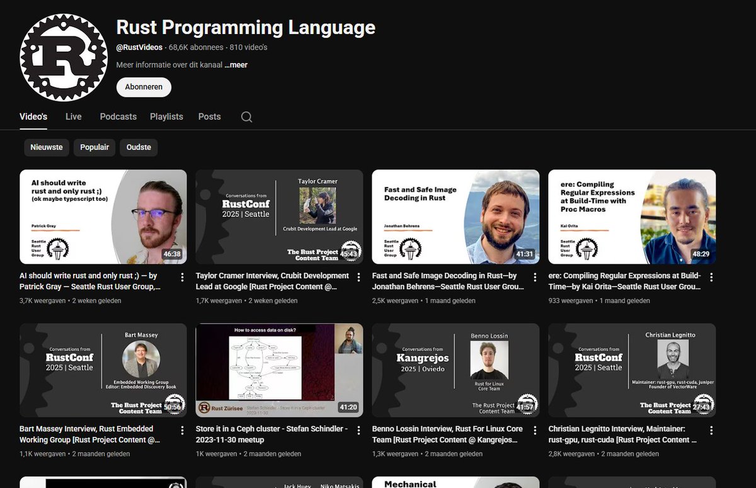Search within the channel using the magnifier icon
The width and height of the screenshot is (756, 488).
pyautogui.click(x=247, y=117)
